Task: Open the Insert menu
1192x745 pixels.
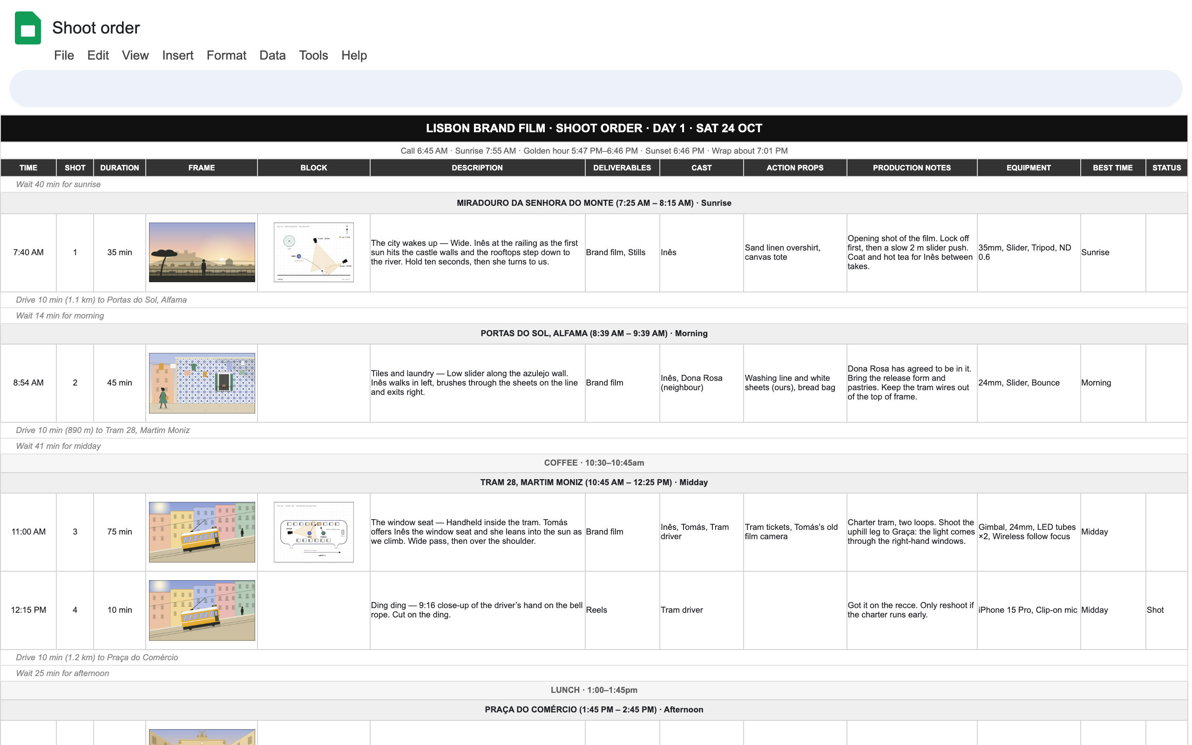Action: 178,55
